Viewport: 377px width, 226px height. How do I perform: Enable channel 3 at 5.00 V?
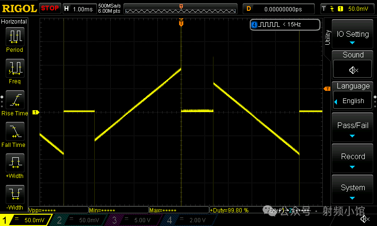point(135,220)
